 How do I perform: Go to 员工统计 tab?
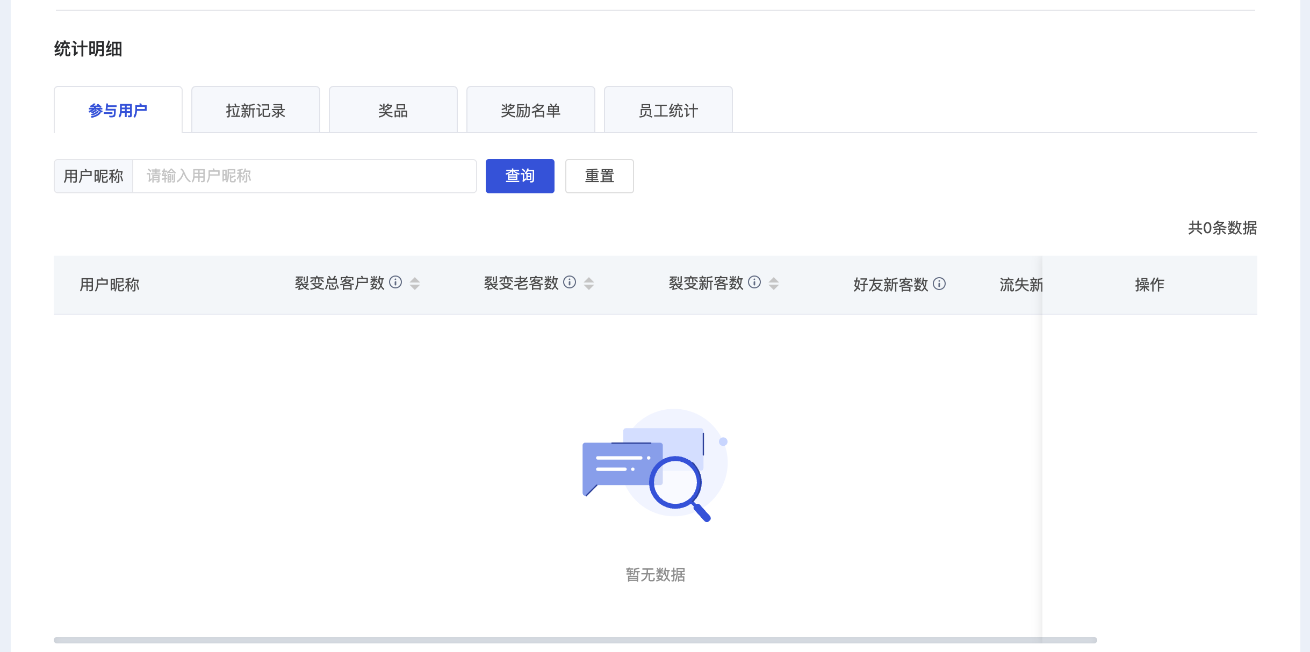[668, 110]
